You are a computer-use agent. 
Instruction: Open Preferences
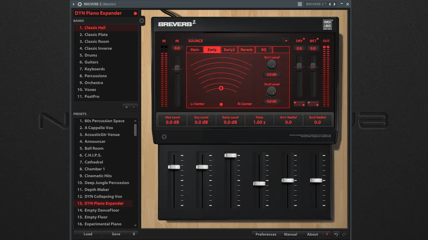click(x=266, y=234)
